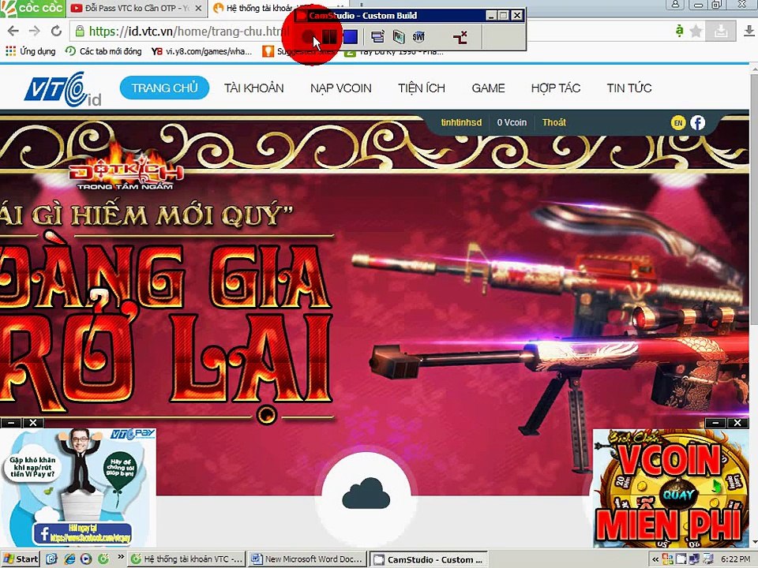Reload the id.vtc.vn page
Image resolution: width=758 pixels, height=568 pixels.
click(57, 32)
